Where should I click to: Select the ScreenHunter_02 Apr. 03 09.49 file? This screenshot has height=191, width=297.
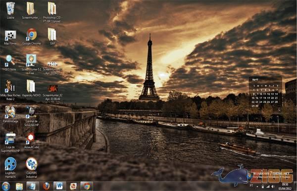click(52, 93)
